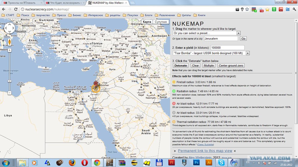Open Opera from the taskbar
The width and height of the screenshot is (298, 167).
click(85, 163)
